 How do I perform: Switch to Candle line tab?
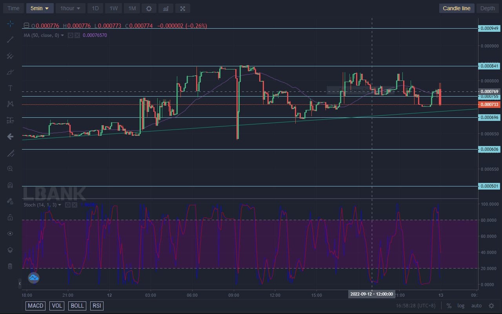click(457, 8)
